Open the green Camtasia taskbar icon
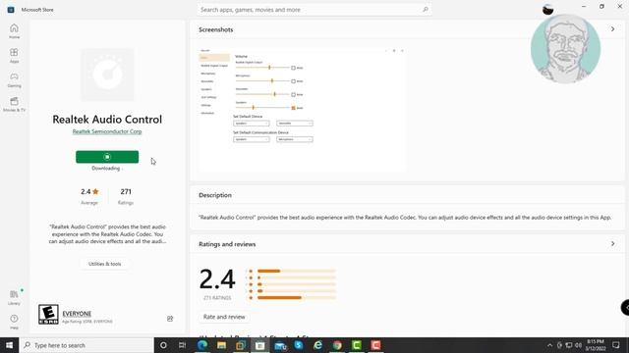The image size is (629, 353). point(357,345)
